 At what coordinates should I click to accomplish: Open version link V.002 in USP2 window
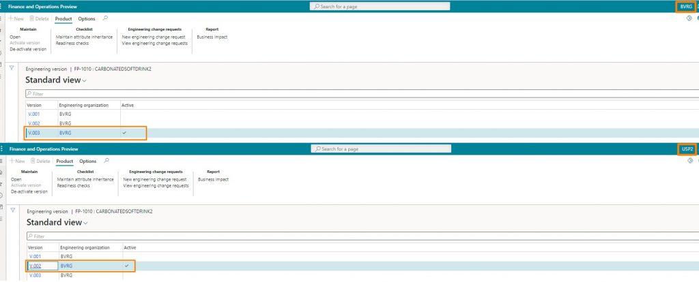[x=35, y=266]
